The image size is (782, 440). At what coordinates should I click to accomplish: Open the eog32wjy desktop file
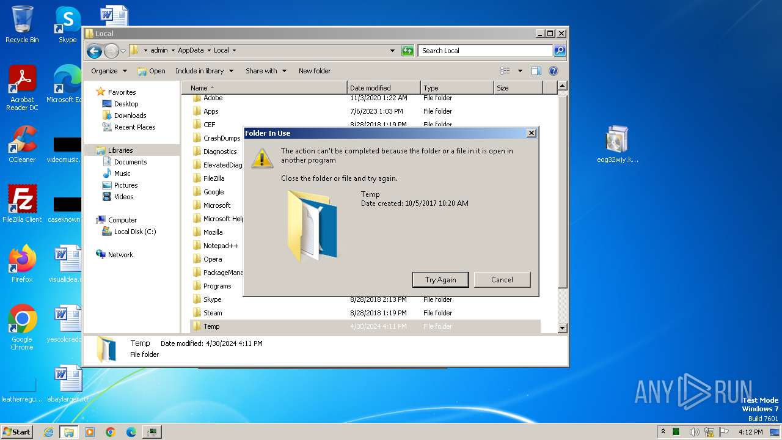(617, 144)
